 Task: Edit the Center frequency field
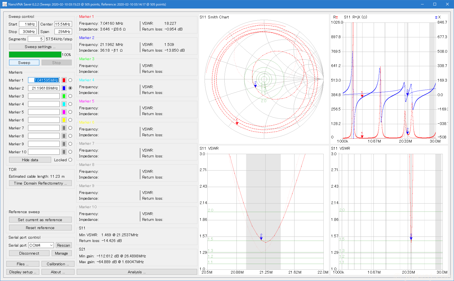(x=63, y=24)
